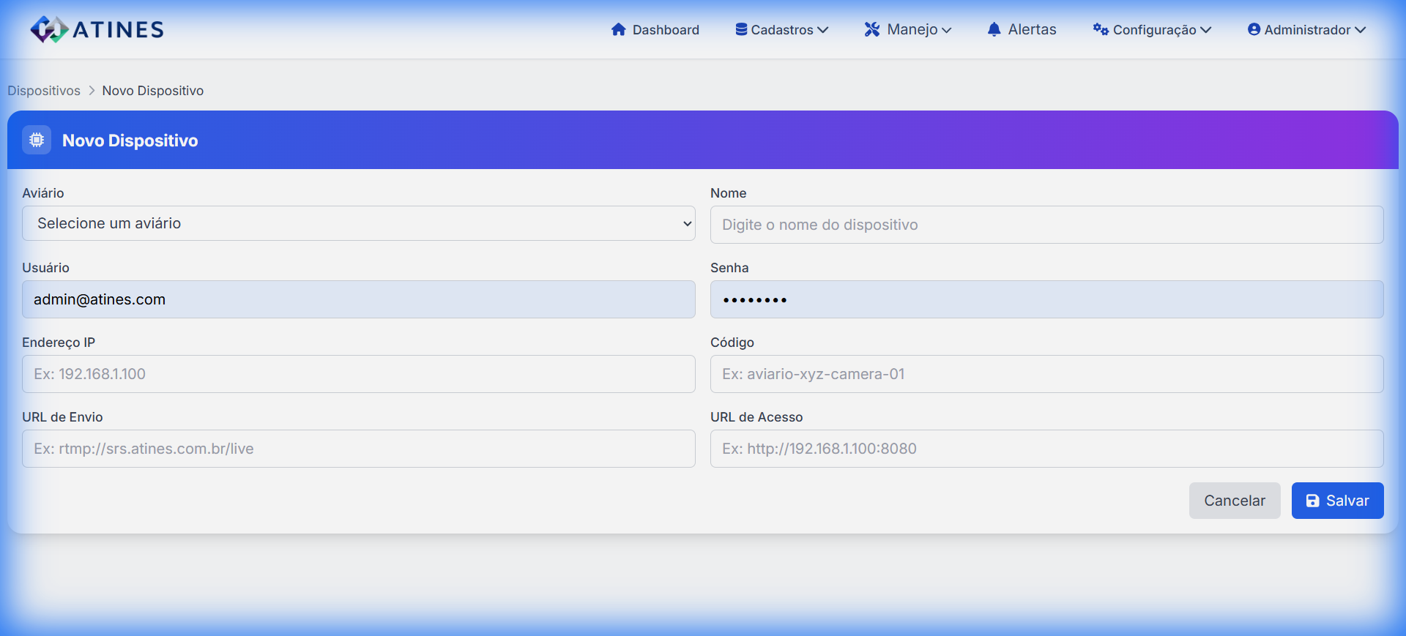1406x636 pixels.
Task: Open the Aviário selection dropdown
Action: pos(358,223)
